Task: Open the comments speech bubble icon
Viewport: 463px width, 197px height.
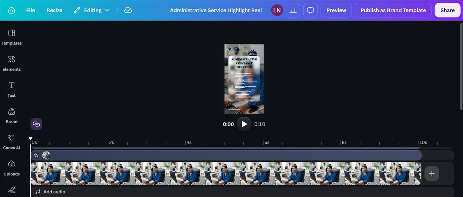Action: coord(310,10)
